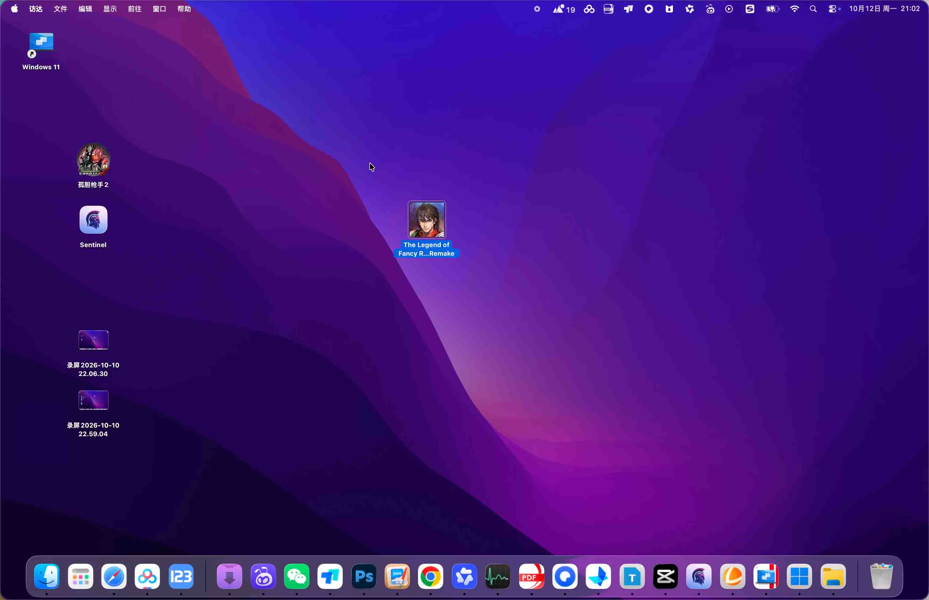This screenshot has width=929, height=600.
Task: Open Sentinel helmet icon in Dock
Action: [699, 576]
